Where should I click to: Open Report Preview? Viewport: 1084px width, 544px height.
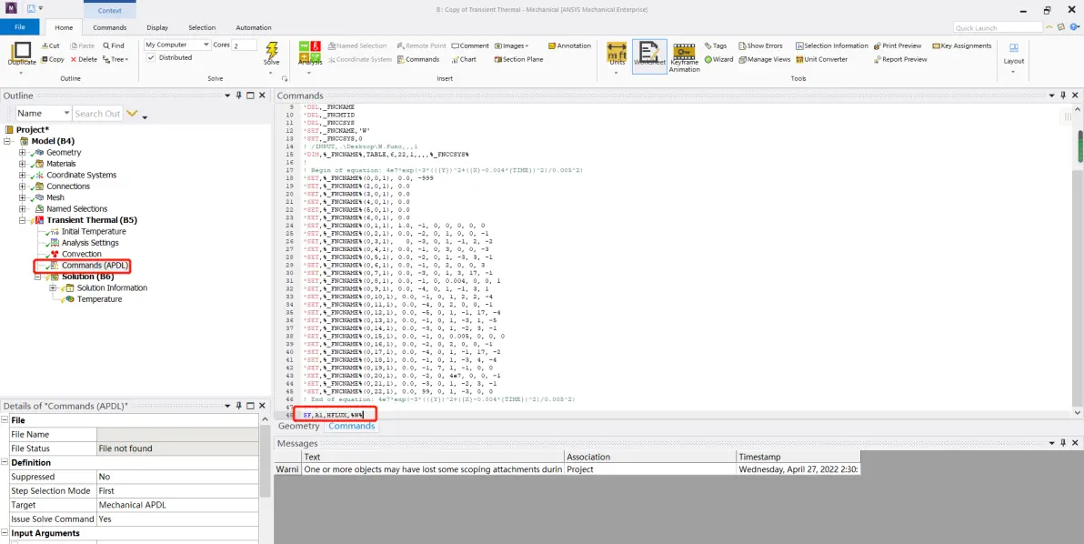(900, 59)
